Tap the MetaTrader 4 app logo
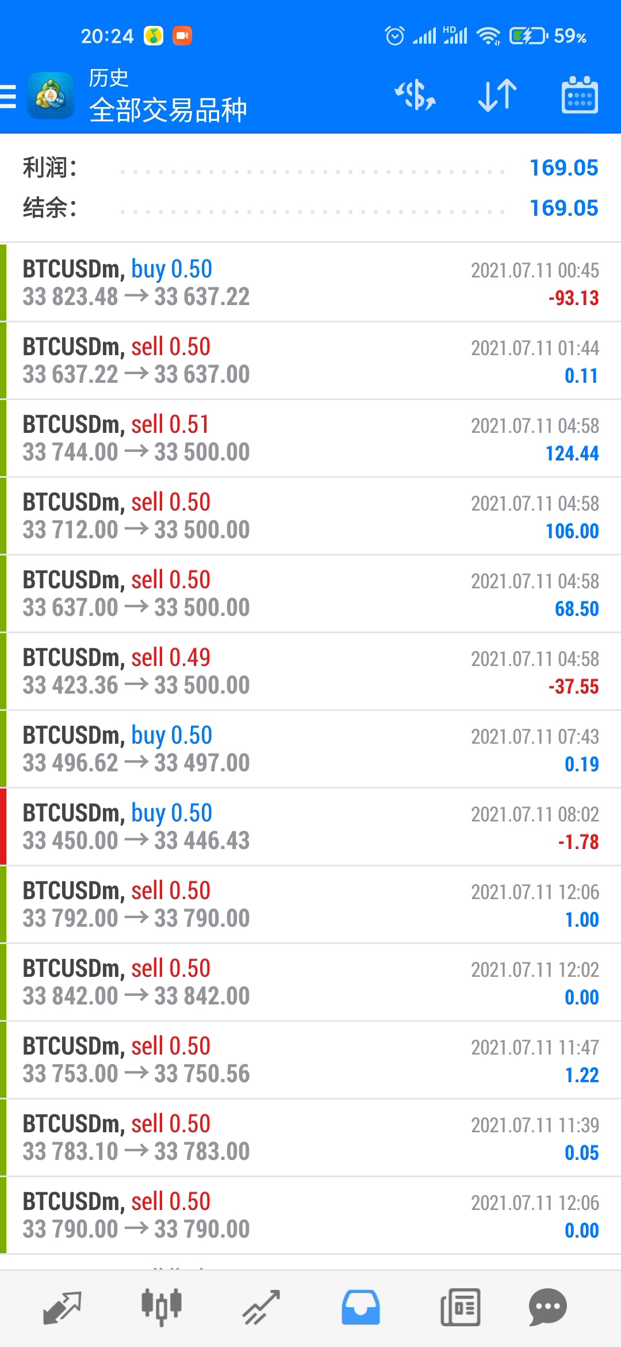The height and width of the screenshot is (1347, 621). (51, 96)
